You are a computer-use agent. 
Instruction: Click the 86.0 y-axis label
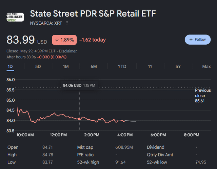[x=11, y=80]
